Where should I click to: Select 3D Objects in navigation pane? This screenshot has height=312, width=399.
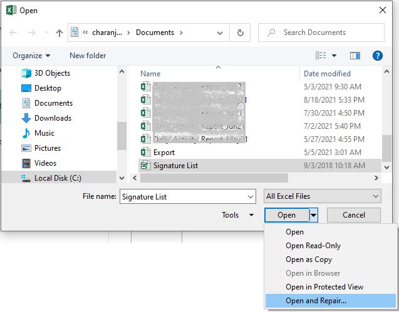52,73
